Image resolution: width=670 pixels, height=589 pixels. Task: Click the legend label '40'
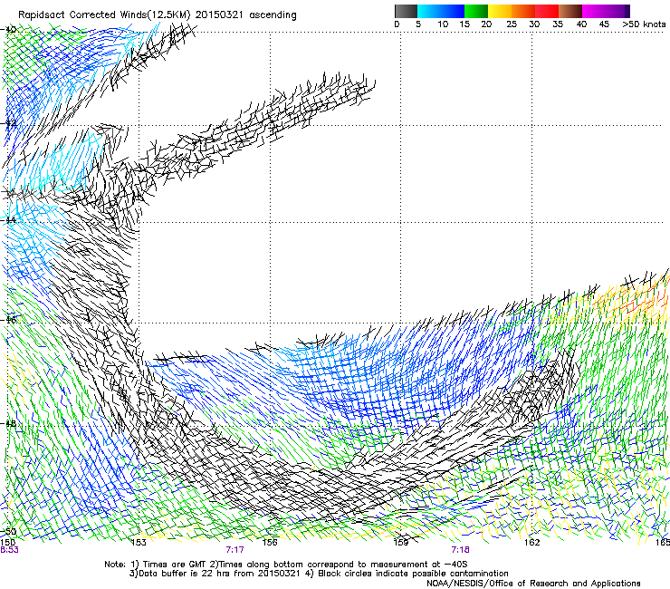point(581,24)
